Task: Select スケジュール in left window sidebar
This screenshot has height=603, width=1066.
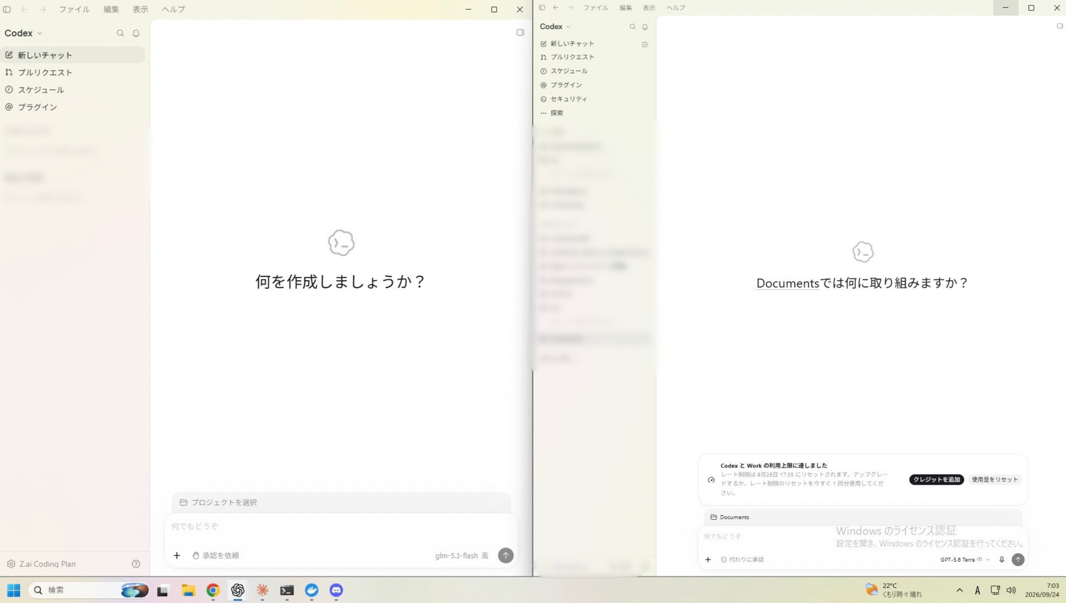Action: 73,90
